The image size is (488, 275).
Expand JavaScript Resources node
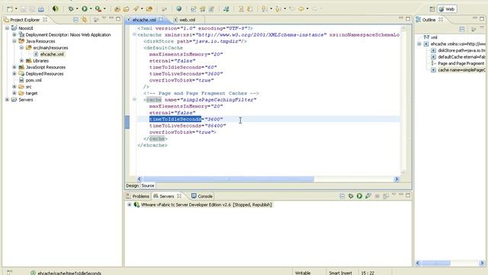point(14,67)
